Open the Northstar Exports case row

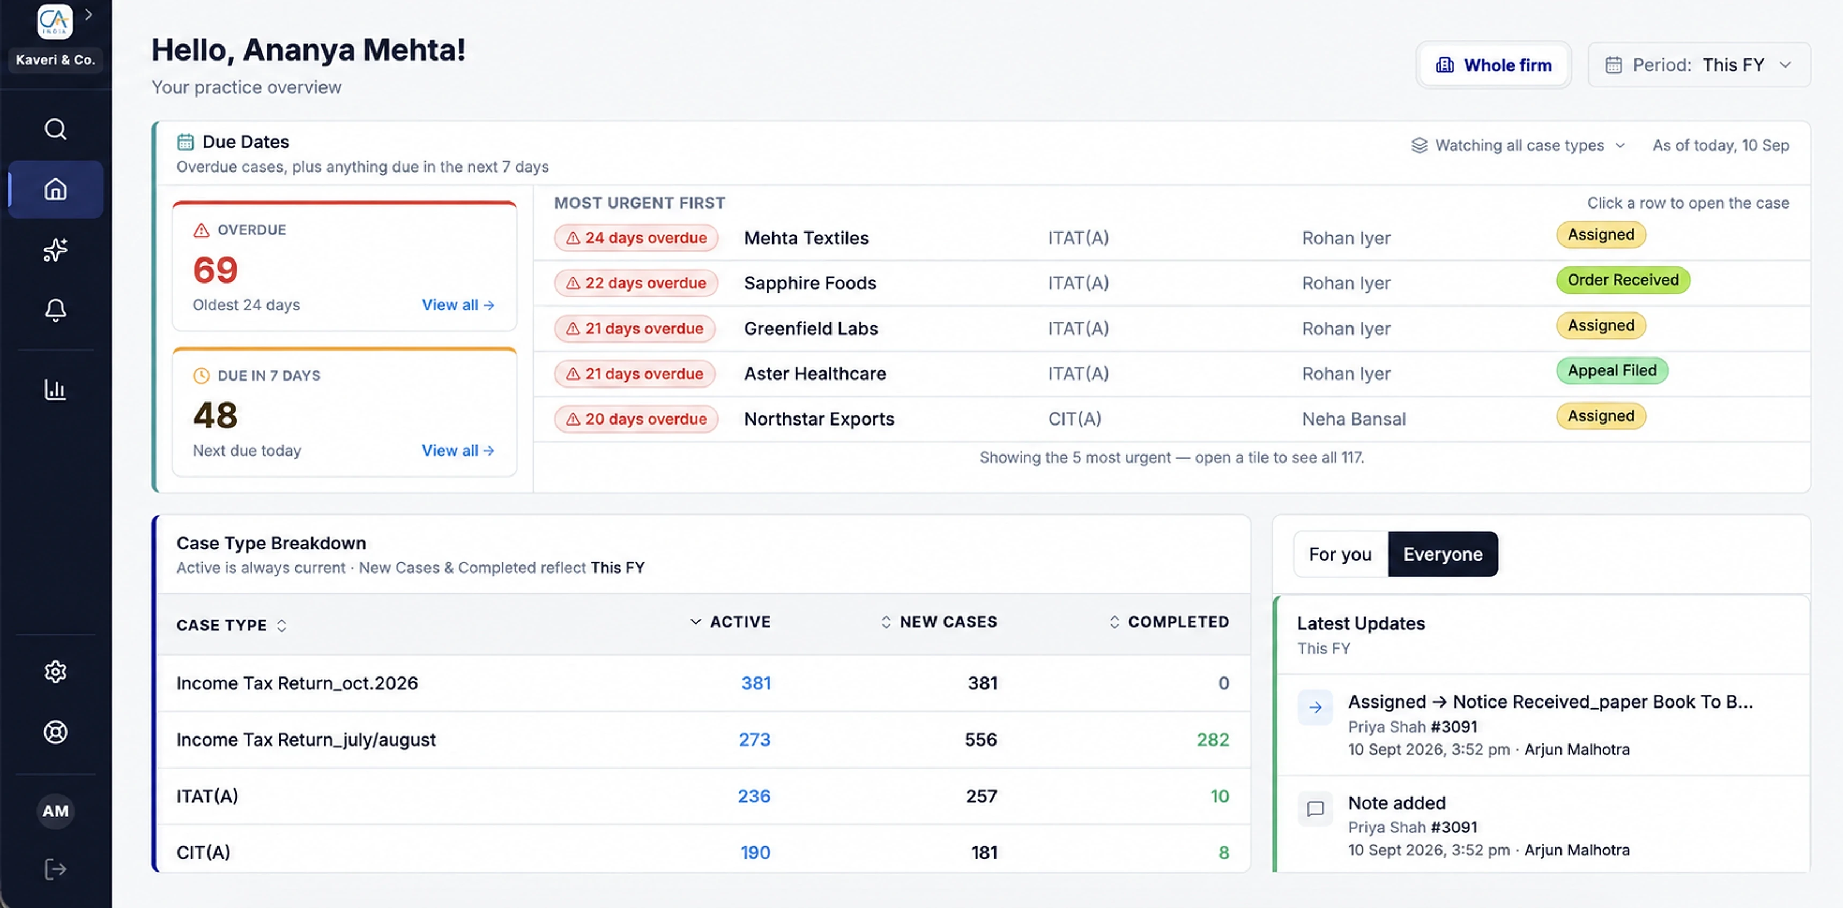click(1172, 419)
